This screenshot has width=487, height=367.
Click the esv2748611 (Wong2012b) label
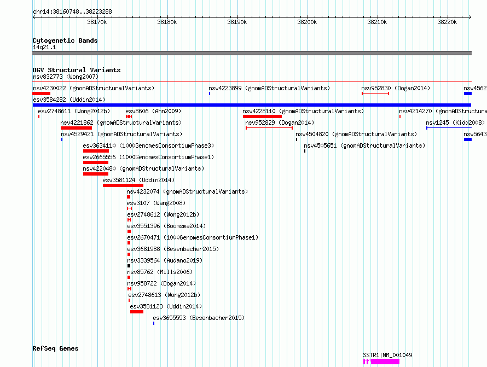[x=74, y=111]
